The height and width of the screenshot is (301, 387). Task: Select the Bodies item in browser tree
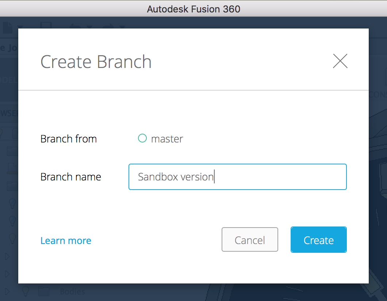(x=72, y=292)
